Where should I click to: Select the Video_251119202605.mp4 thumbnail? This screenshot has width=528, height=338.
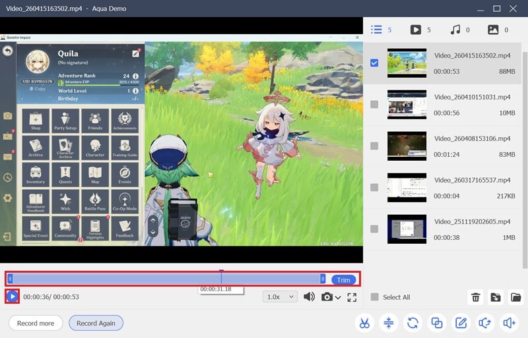[407, 229]
